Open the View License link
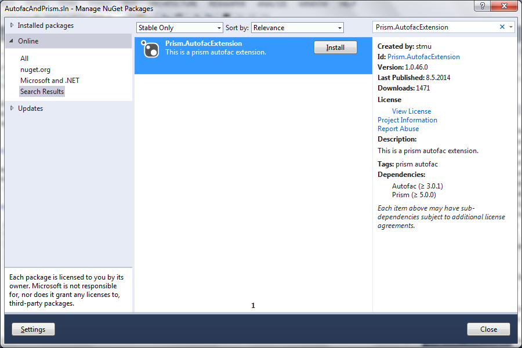Screen dimensions: 522x348 pyautogui.click(x=411, y=111)
